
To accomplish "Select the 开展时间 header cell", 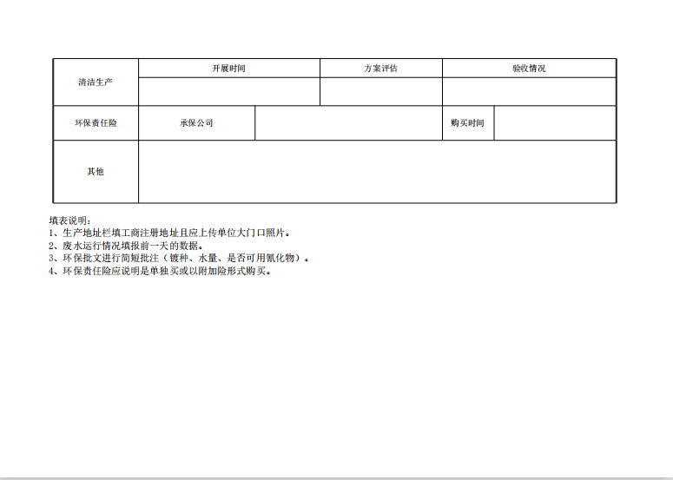I will pyautogui.click(x=229, y=69).
